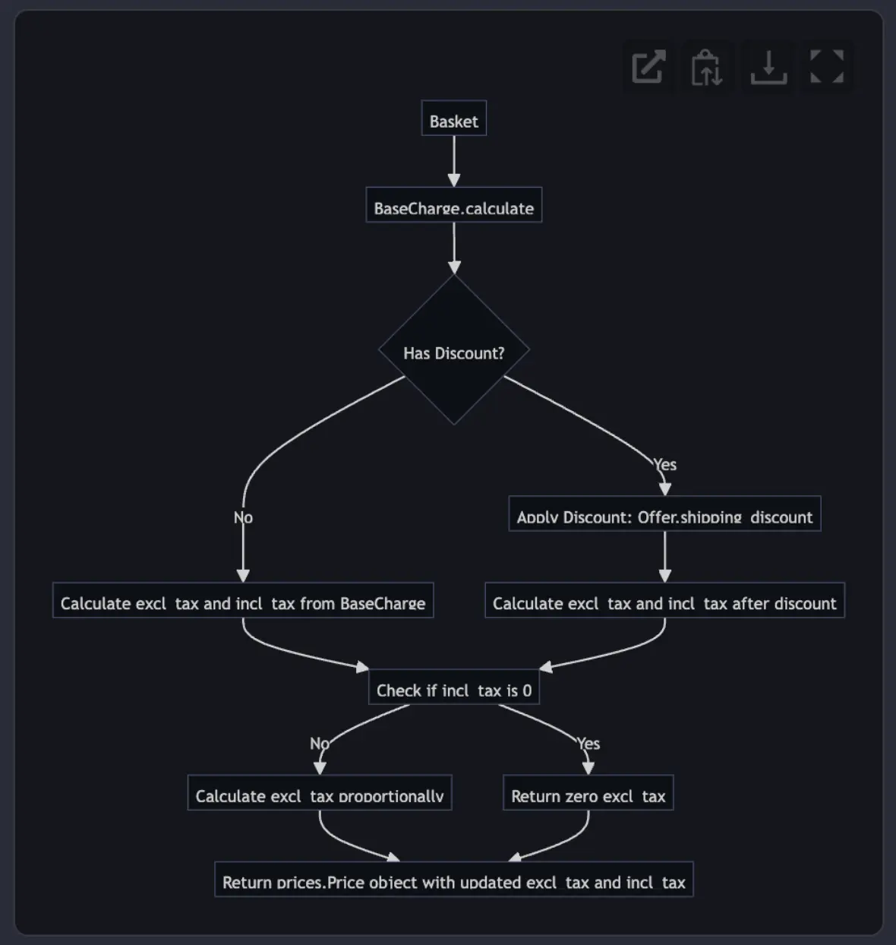Viewport: 896px width, 945px height.
Task: Click arrow from Apply Discount to Calculate
Action: (664, 556)
